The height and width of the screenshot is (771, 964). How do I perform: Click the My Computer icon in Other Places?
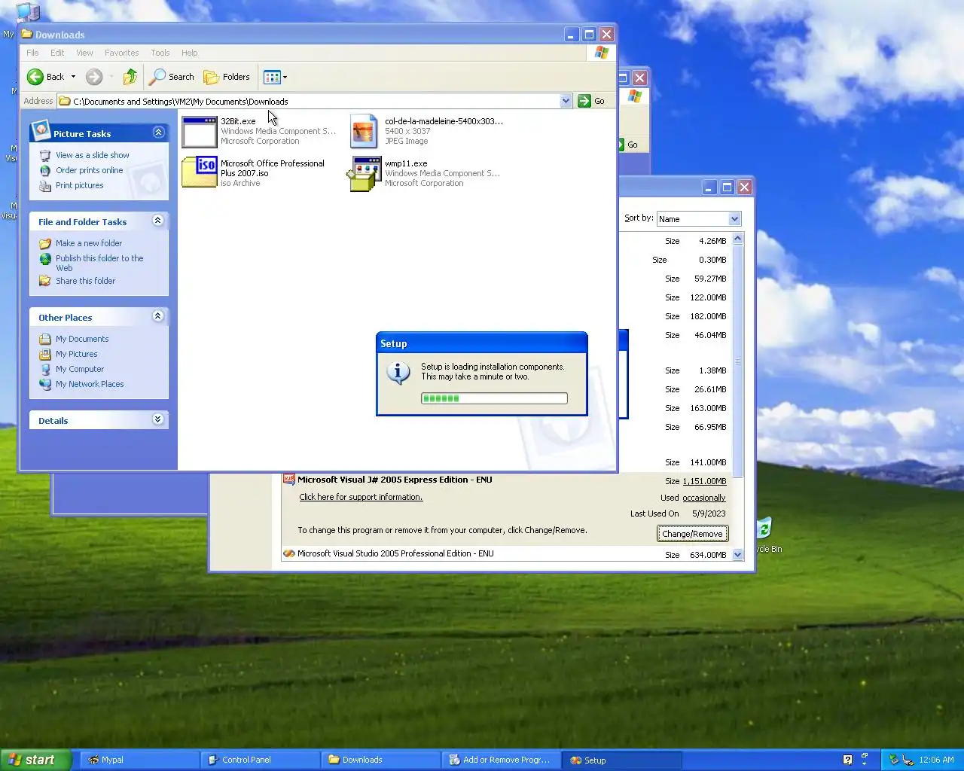click(x=45, y=369)
